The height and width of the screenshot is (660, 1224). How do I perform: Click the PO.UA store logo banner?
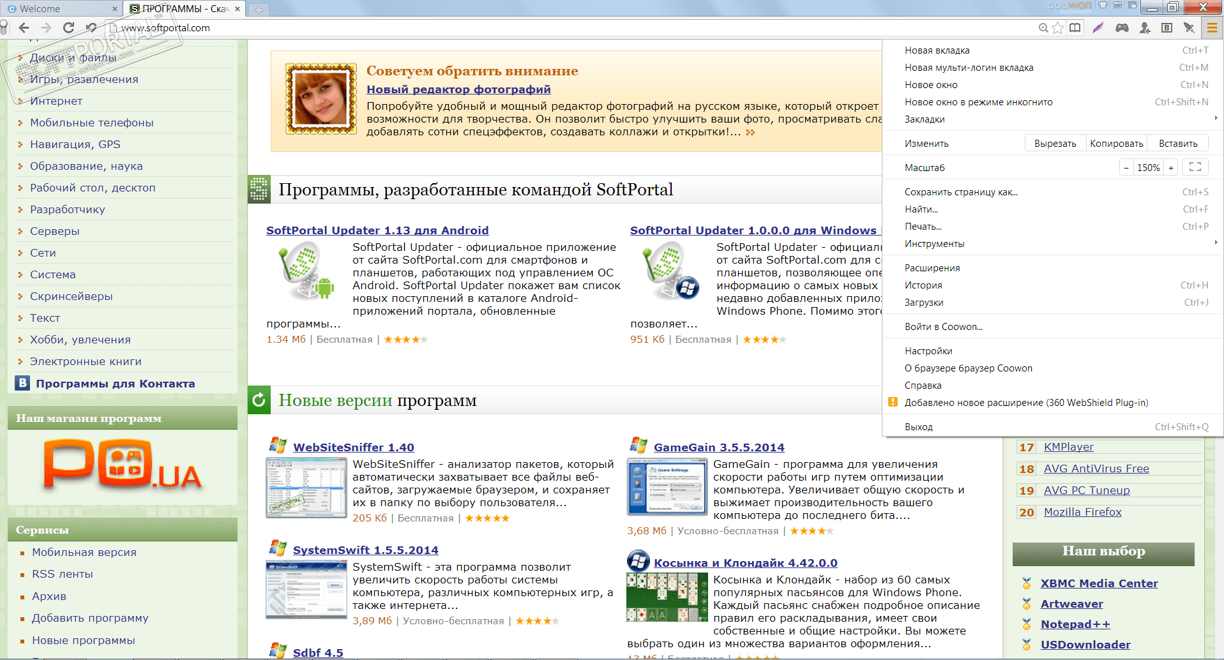[123, 465]
